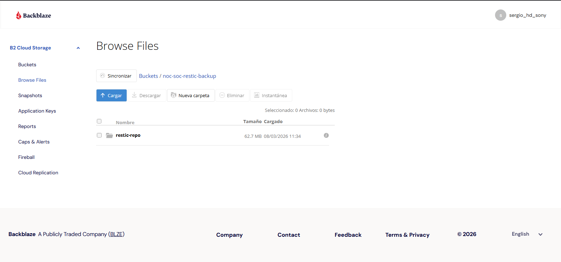Click the upload date 08/03/2026 11:34
Screen dimensions: 561x262
click(282, 136)
